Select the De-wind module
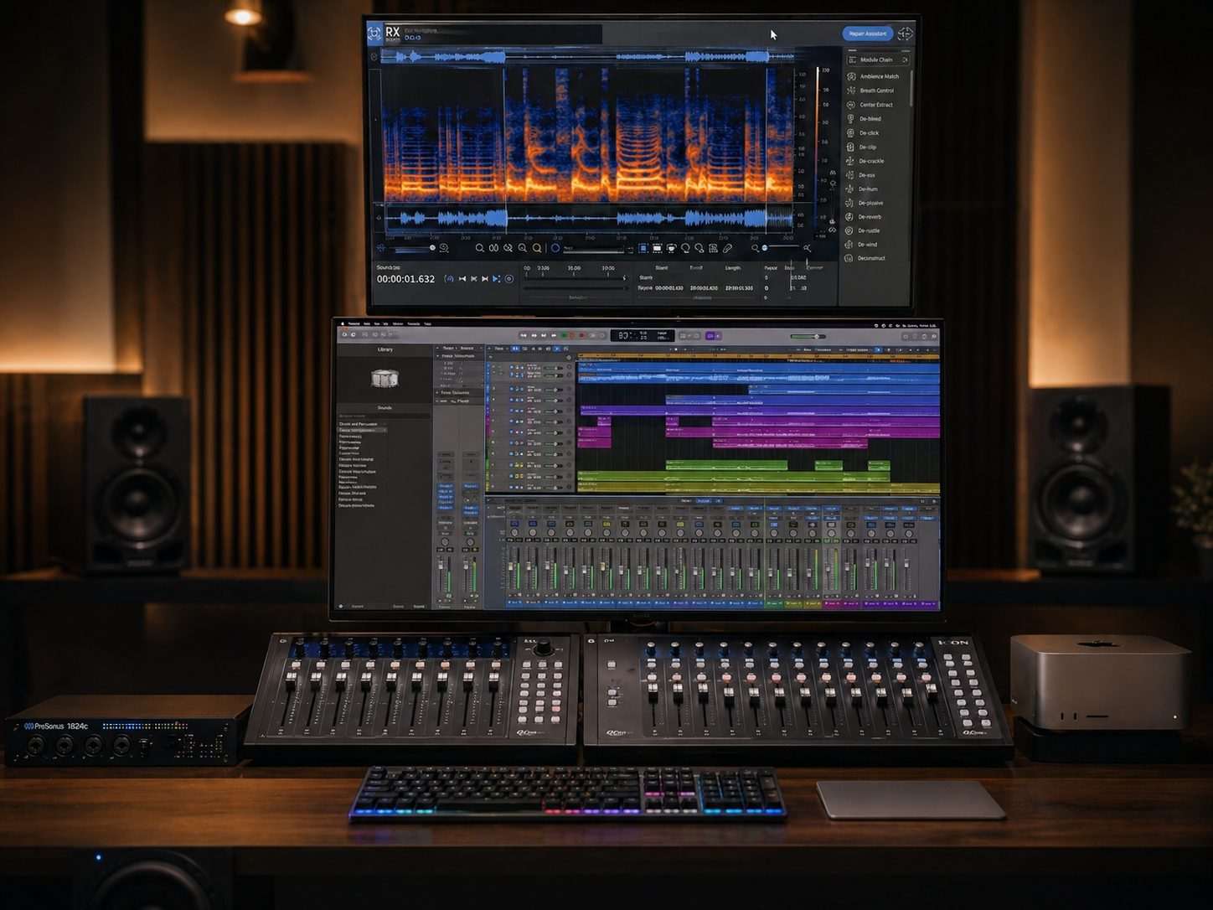The width and height of the screenshot is (1213, 910). [863, 245]
